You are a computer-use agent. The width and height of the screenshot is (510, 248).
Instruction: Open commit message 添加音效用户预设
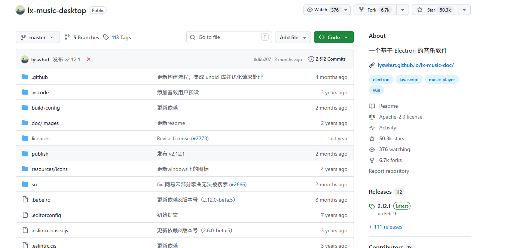[178, 92]
